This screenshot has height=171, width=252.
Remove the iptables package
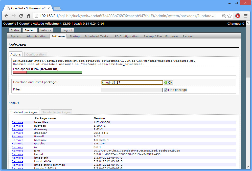[x=17, y=143]
